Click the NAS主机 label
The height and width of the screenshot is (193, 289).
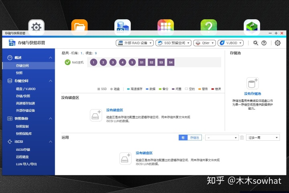(x=77, y=62)
